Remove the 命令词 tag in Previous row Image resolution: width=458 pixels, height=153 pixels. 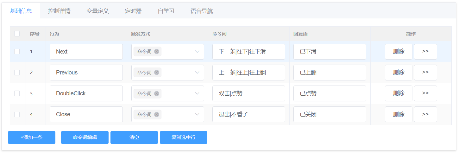point(157,73)
